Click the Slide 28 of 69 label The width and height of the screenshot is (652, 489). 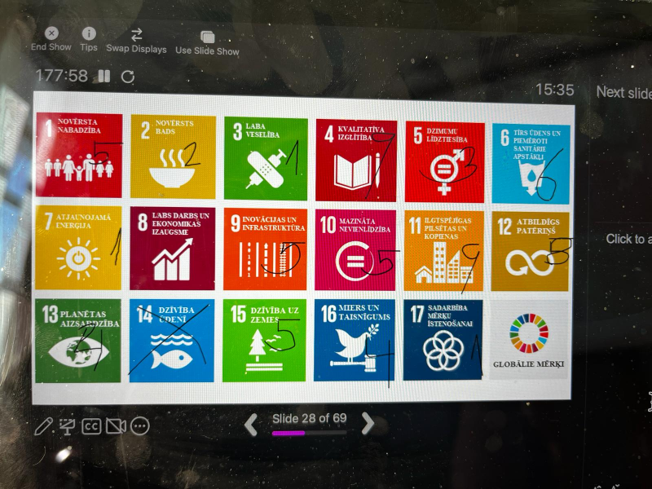(309, 418)
